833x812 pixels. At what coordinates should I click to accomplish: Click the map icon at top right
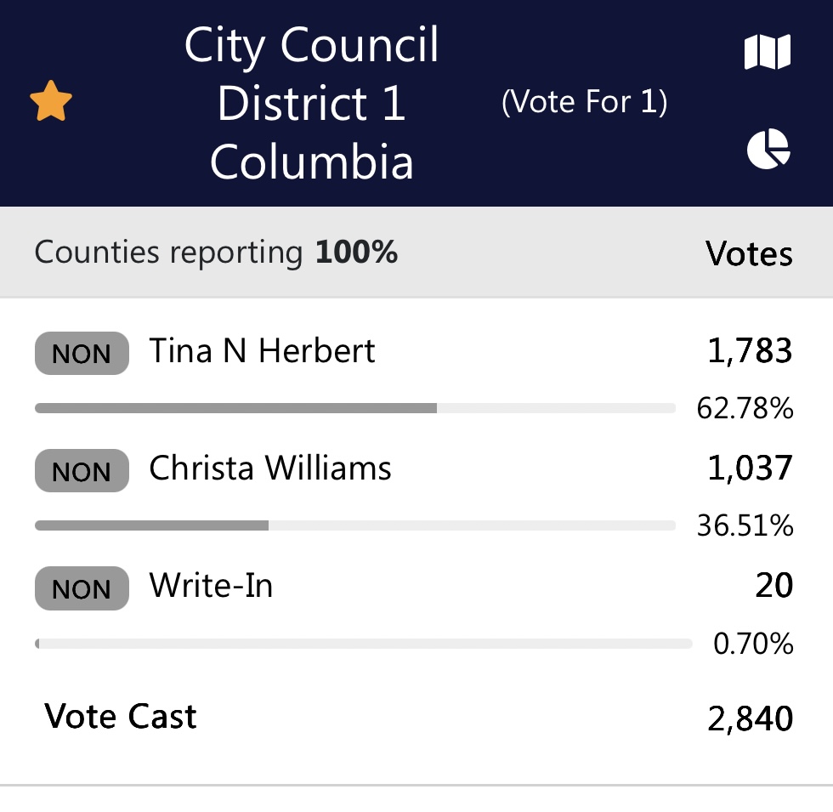[768, 51]
